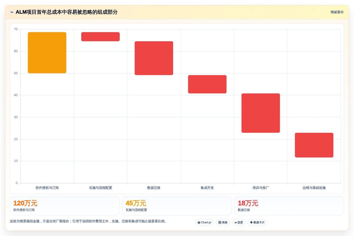Click the y-axis value 70
Viewport: 354px width, 236px height.
(x=16, y=29)
